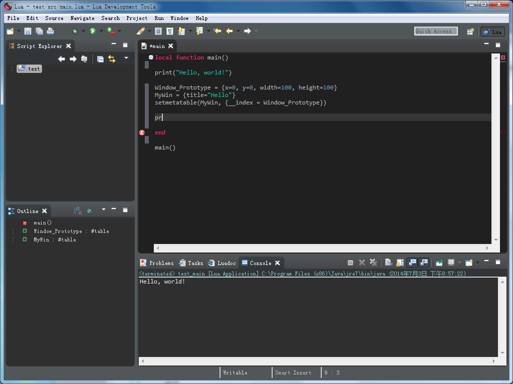Click the Save icon in the toolbar
This screenshot has width=513, height=384.
[x=28, y=31]
